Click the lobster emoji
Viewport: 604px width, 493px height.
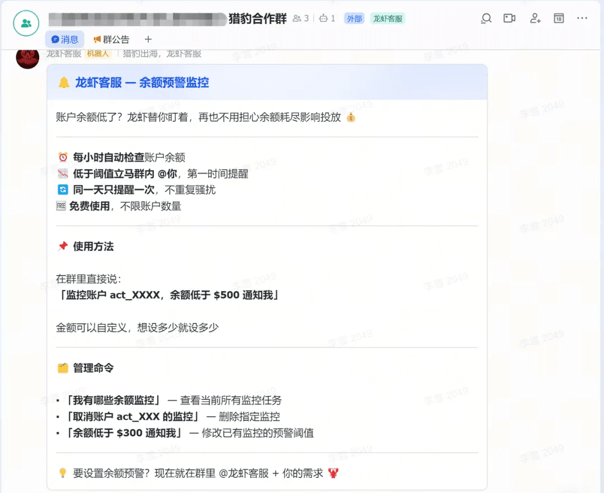pyautogui.click(x=333, y=473)
